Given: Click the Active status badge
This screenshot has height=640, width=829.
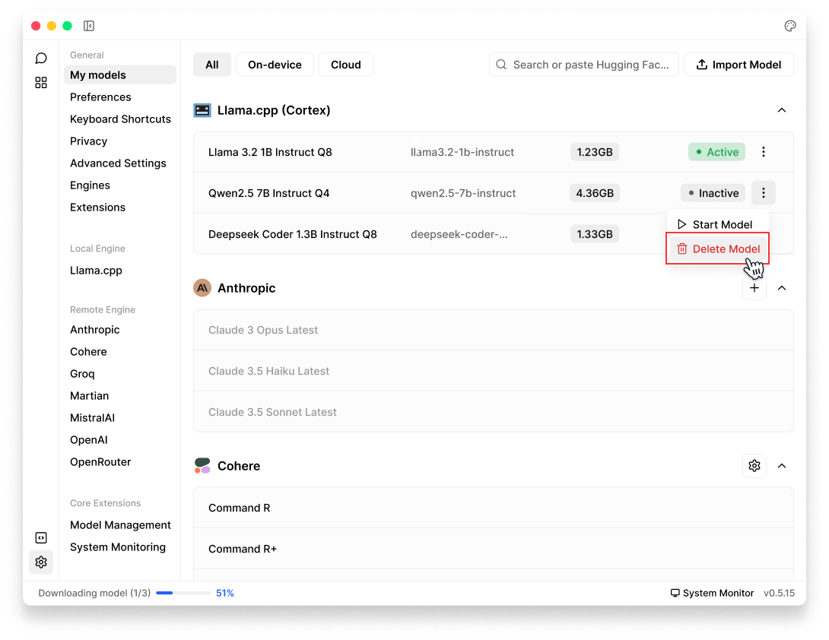Looking at the screenshot, I should coord(716,152).
